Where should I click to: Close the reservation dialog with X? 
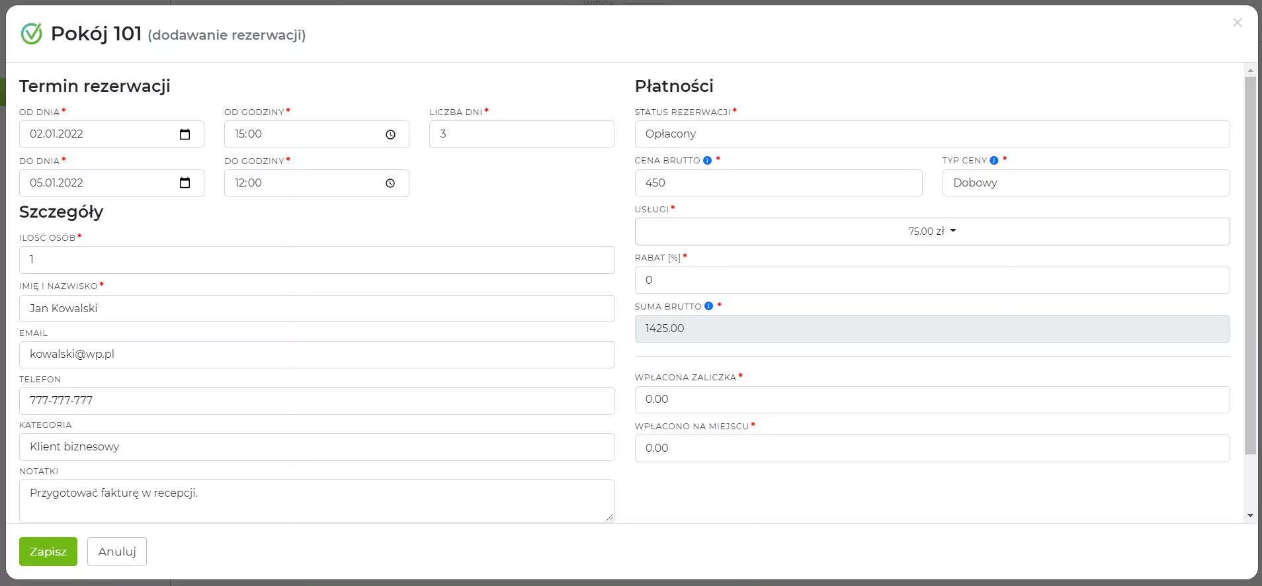point(1237,23)
